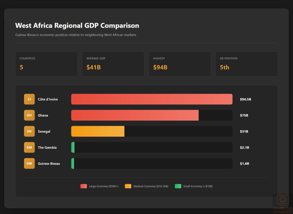Click the monitor graphic in the watermark
This screenshot has width=293, height=214.
282,200
